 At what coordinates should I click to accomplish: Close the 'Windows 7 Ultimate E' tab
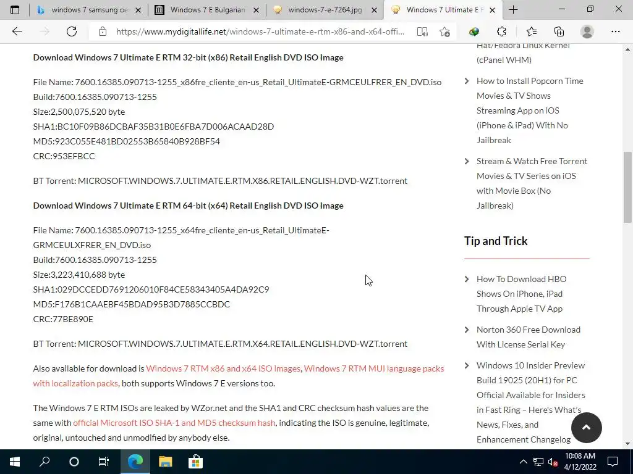[492, 10]
